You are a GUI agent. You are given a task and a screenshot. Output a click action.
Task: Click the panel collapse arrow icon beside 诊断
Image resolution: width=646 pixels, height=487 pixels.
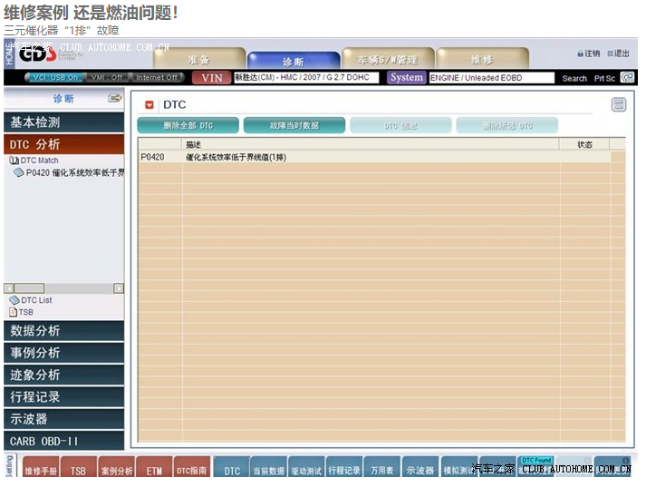[x=115, y=98]
